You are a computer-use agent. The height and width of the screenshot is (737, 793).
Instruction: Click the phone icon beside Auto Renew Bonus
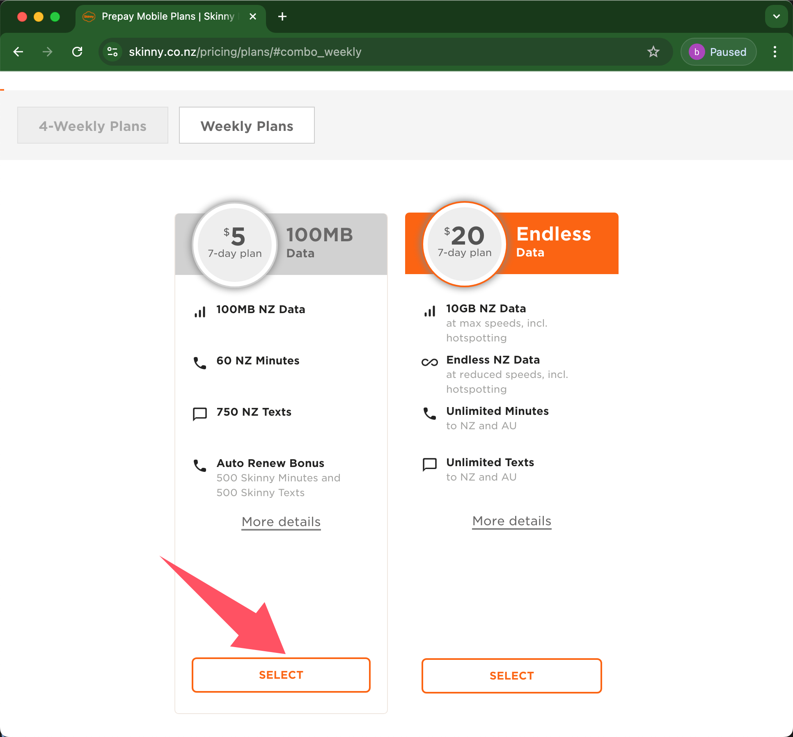tap(200, 466)
